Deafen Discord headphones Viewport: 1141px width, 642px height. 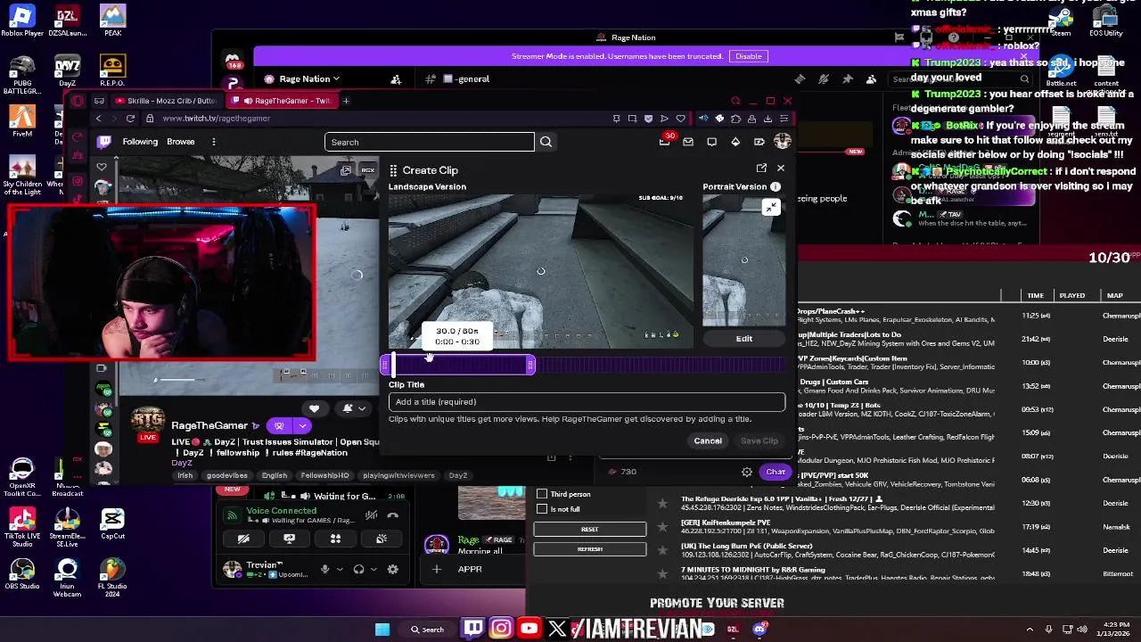tap(358, 569)
